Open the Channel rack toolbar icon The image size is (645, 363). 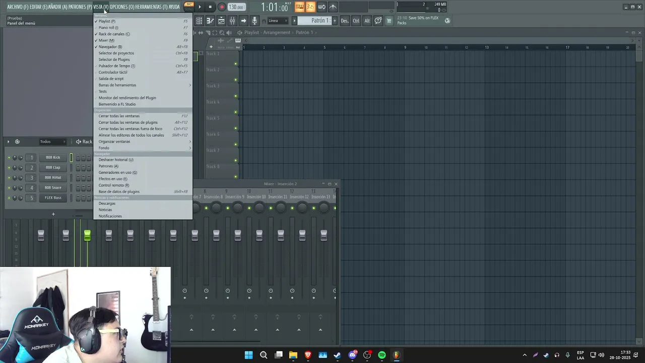(221, 21)
